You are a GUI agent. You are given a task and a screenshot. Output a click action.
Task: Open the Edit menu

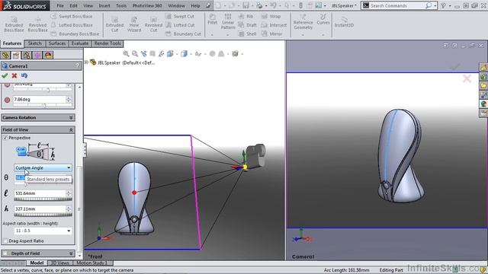(x=73, y=5)
